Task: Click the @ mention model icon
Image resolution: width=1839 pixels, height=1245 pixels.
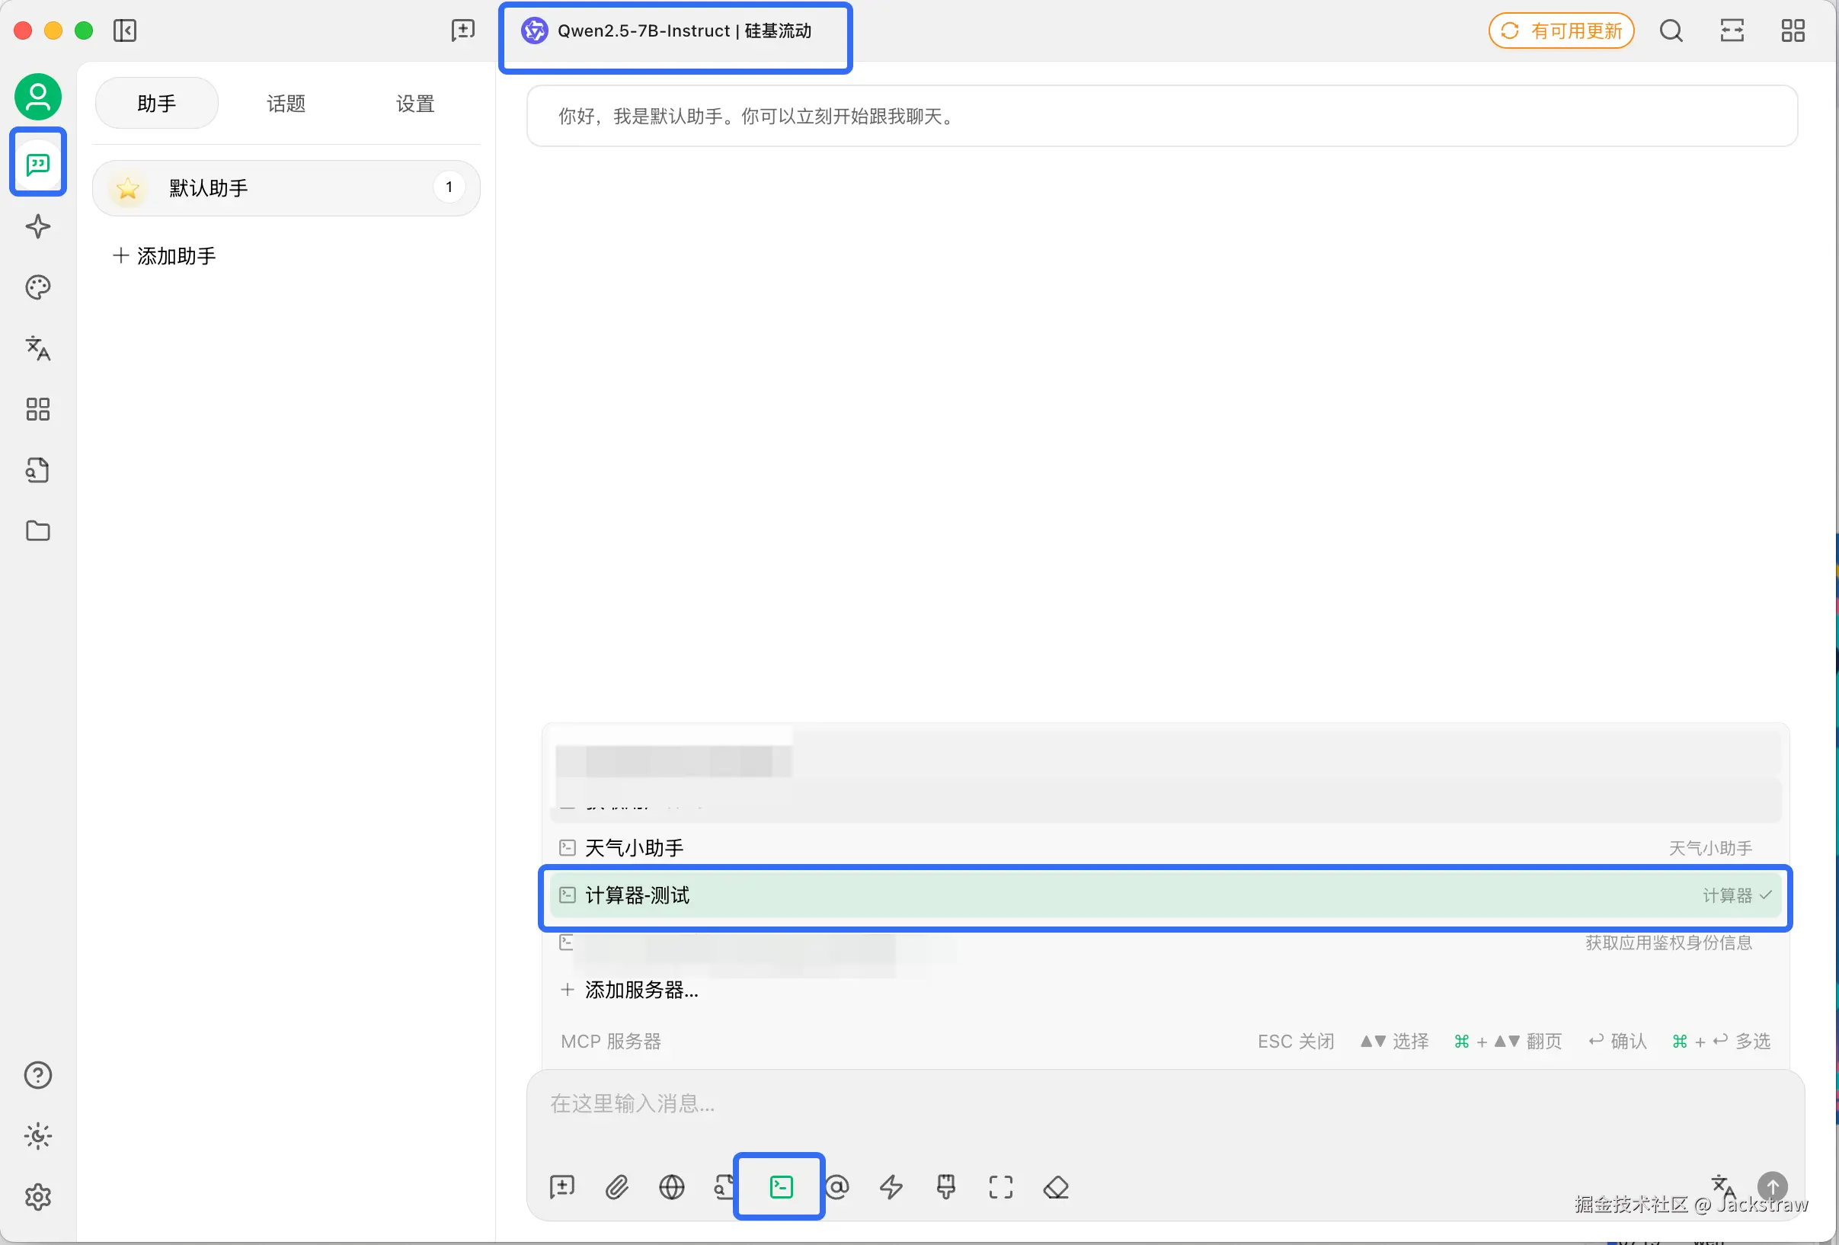Action: 836,1186
